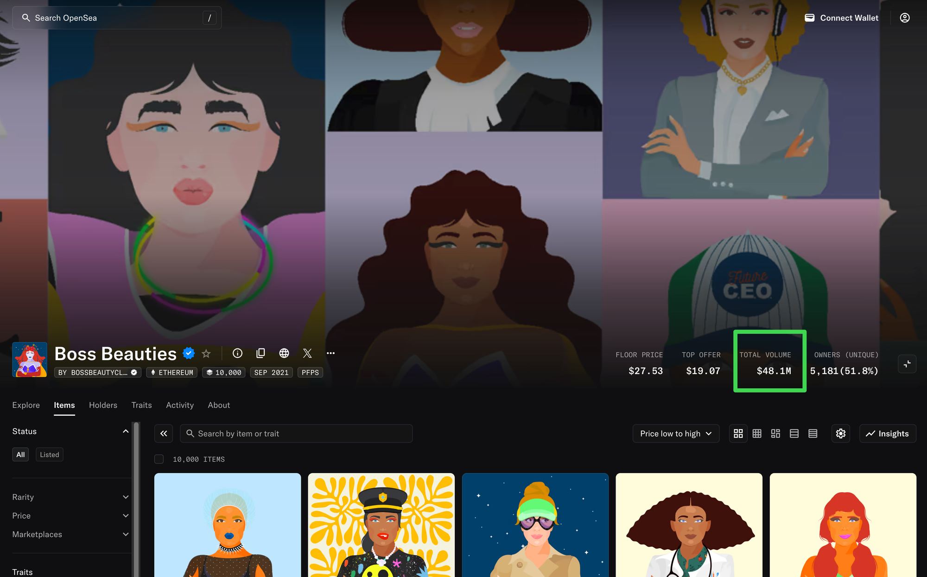Open the account profile icon

click(x=905, y=18)
